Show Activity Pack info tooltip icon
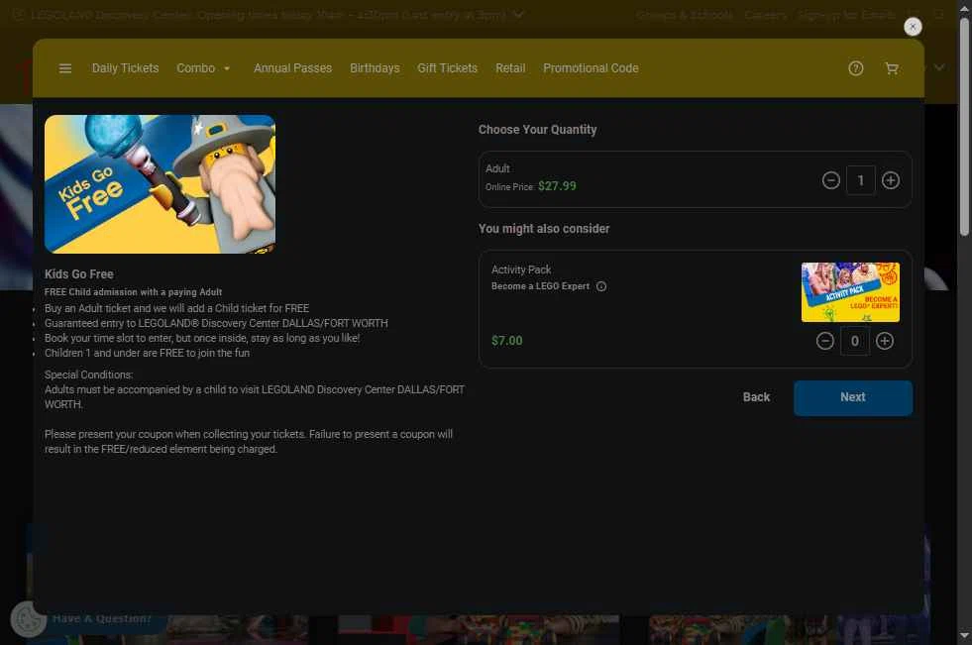This screenshot has height=645, width=972. pyautogui.click(x=601, y=286)
